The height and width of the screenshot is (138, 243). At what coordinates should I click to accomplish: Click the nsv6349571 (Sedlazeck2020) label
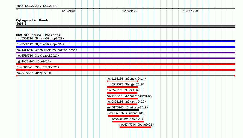click(38, 67)
